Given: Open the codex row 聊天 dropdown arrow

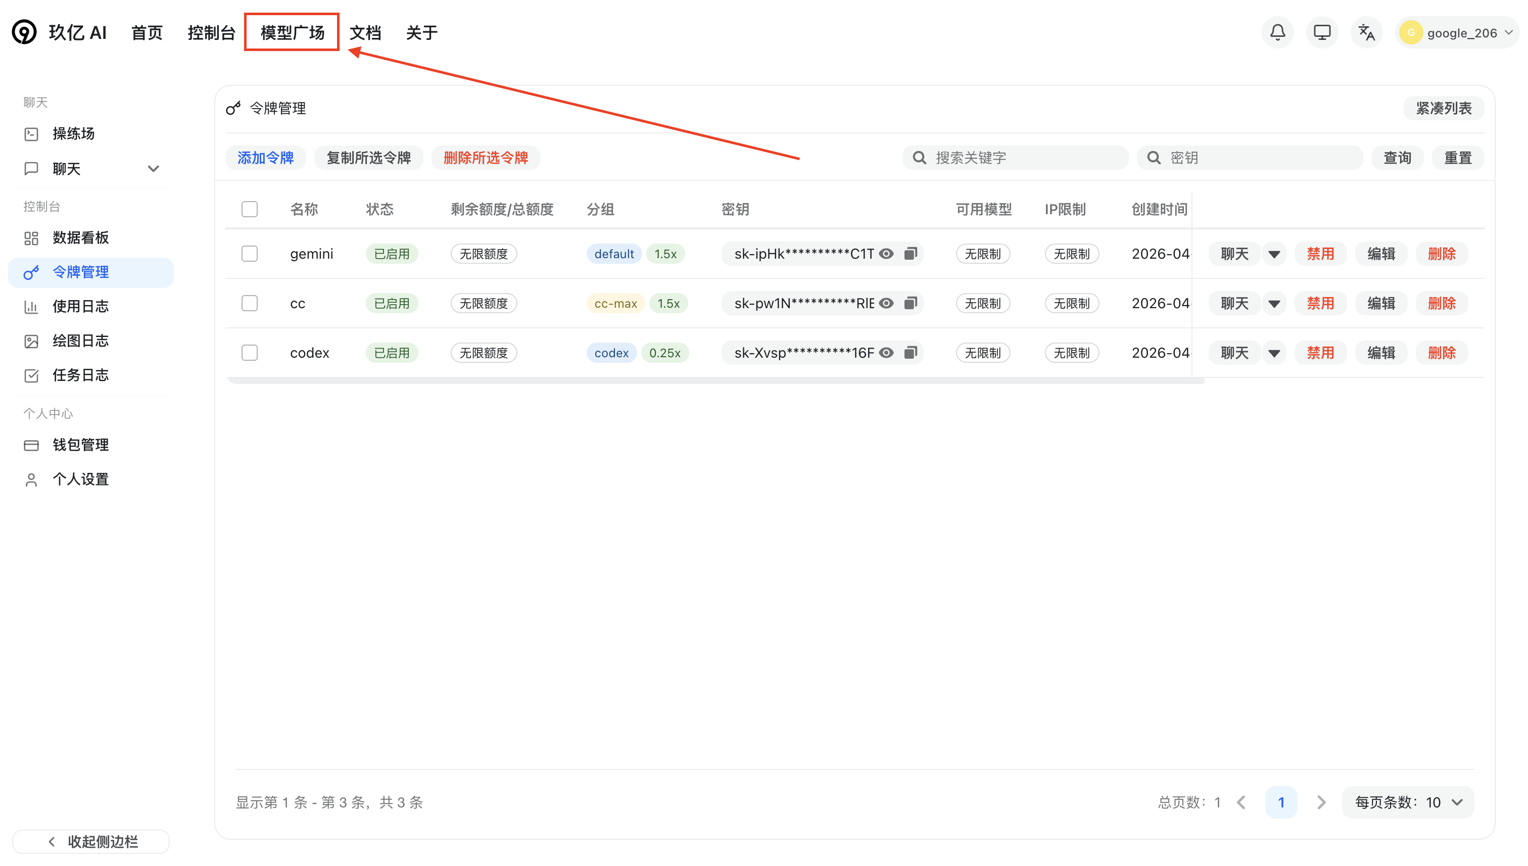Looking at the screenshot, I should tap(1274, 353).
